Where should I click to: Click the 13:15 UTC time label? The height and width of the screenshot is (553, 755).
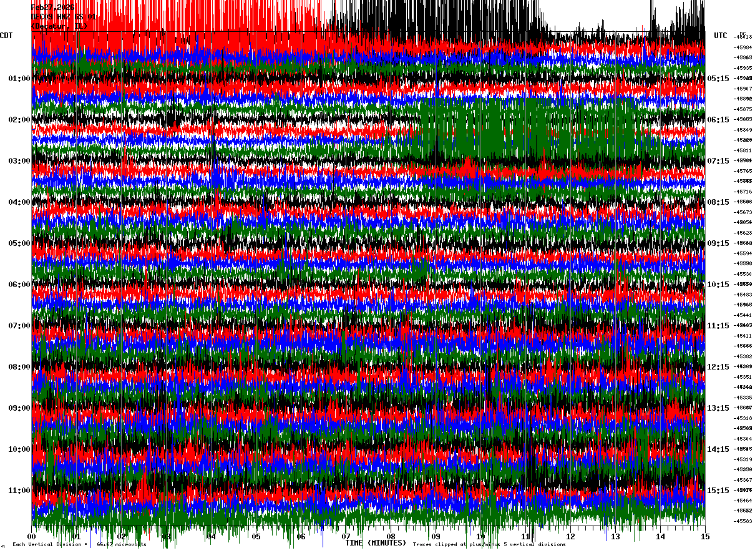coord(718,408)
